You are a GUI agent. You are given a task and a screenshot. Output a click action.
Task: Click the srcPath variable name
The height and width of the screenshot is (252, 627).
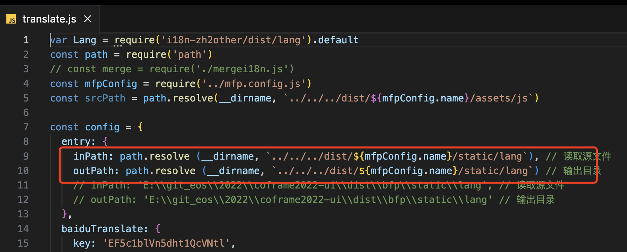pyautogui.click(x=105, y=98)
